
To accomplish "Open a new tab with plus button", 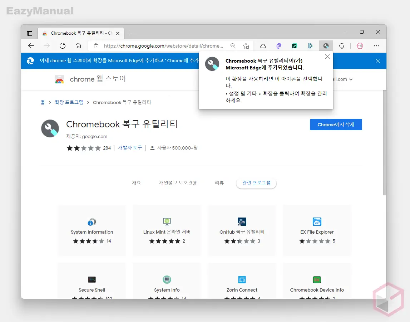I will click(x=130, y=33).
